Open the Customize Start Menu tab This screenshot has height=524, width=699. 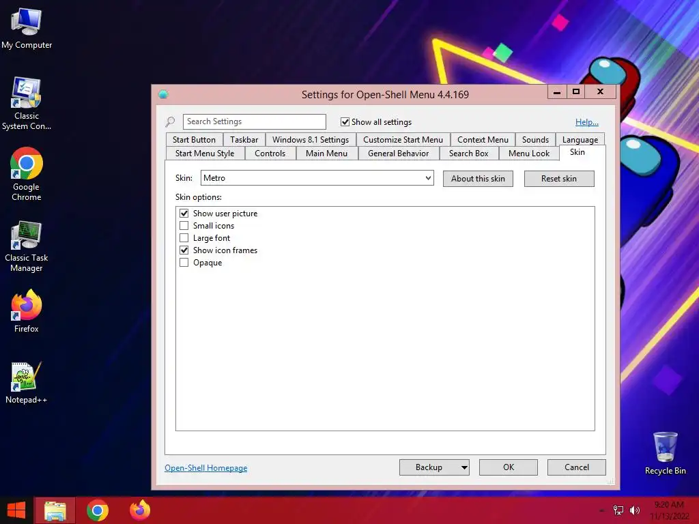coord(403,139)
